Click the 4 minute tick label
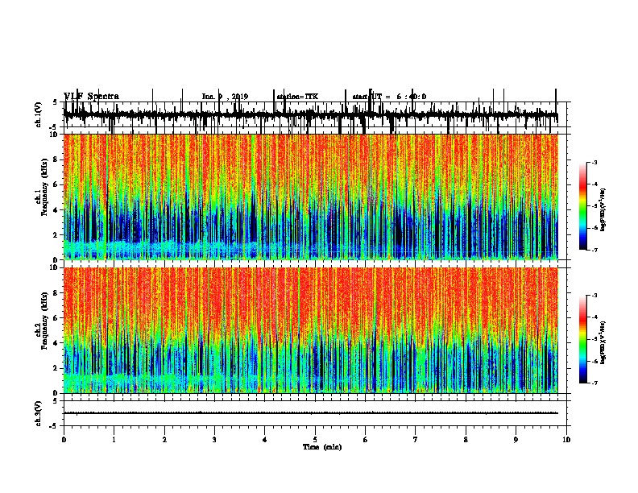This screenshot has height=493, width=638. (265, 440)
